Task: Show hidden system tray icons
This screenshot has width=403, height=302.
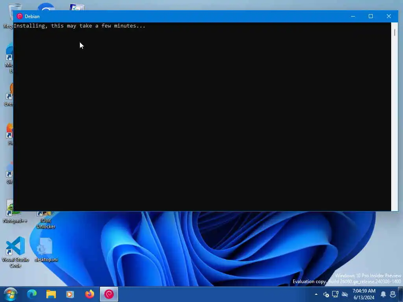Action: (x=316, y=294)
